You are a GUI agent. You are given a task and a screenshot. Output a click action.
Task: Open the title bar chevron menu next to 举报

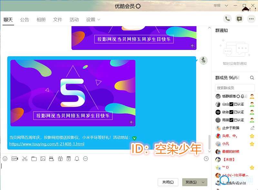226,5
